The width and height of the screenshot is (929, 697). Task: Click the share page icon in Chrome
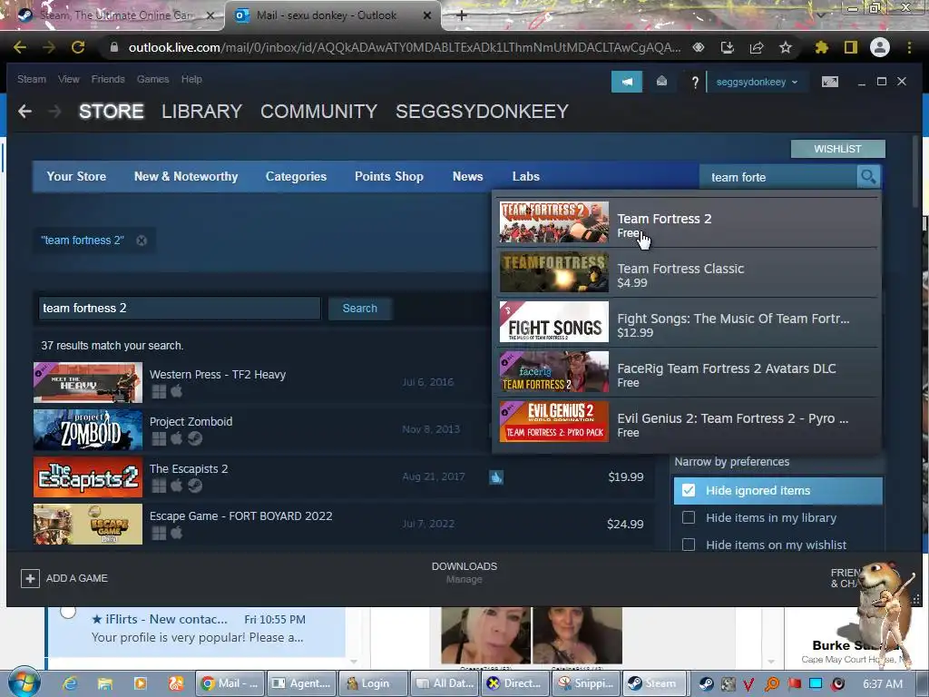click(x=757, y=47)
